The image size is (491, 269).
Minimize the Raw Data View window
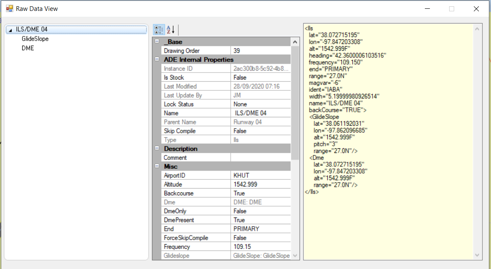427,9
